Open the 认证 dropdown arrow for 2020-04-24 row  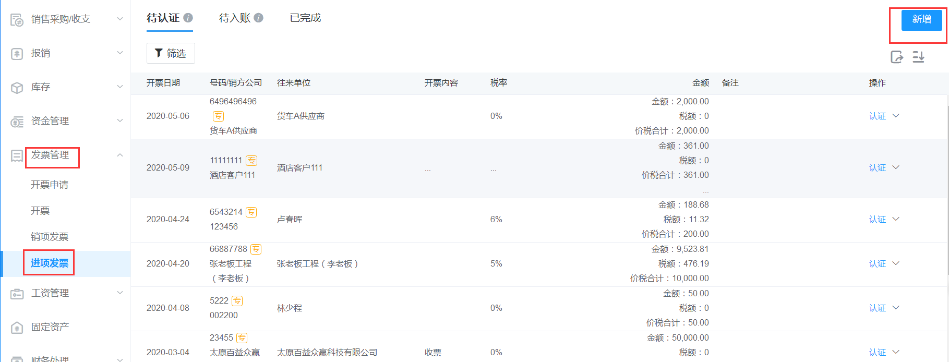(896, 219)
